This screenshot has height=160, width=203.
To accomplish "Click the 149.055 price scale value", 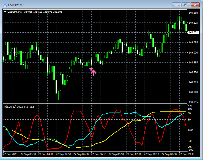I will pyautogui.click(x=193, y=43).
